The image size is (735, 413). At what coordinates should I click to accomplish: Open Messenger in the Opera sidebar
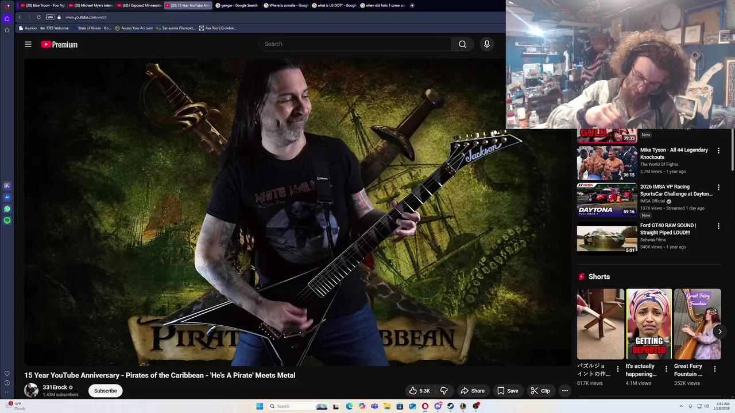pyautogui.click(x=7, y=197)
